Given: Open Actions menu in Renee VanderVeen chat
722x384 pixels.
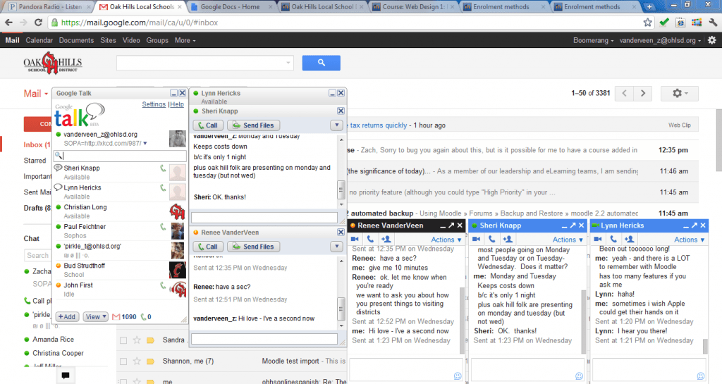Looking at the screenshot, I should 446,240.
